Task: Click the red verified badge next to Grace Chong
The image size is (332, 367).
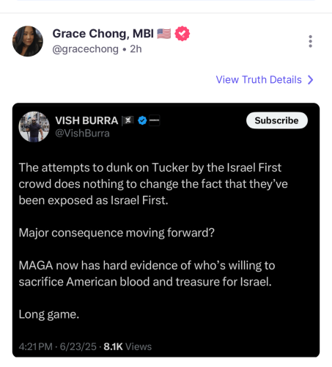Action: click(x=182, y=34)
